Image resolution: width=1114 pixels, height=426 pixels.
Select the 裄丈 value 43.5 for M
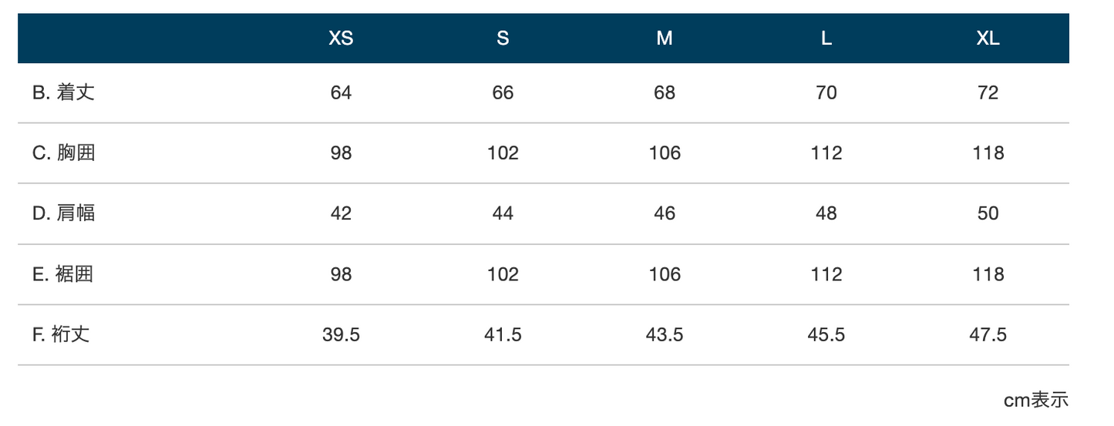point(665,334)
